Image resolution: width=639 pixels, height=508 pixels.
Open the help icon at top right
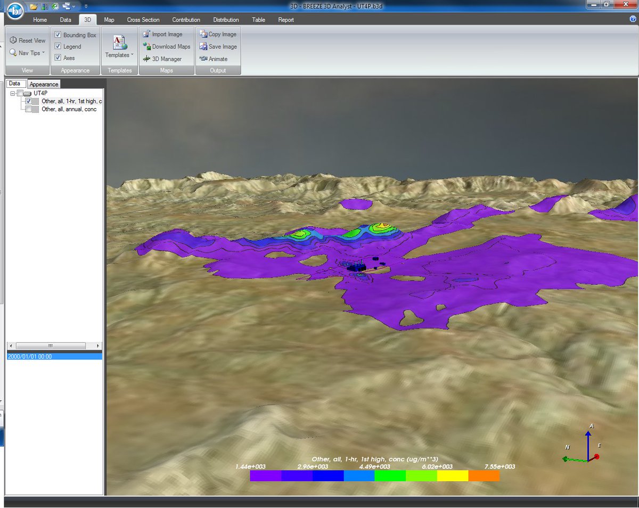[x=633, y=19]
